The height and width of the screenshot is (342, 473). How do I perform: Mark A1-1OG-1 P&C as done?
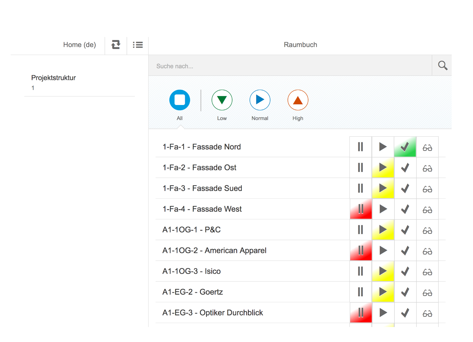[405, 230]
